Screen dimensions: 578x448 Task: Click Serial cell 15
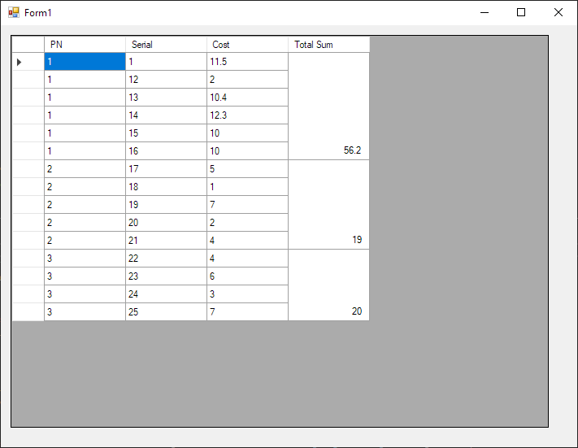point(167,133)
